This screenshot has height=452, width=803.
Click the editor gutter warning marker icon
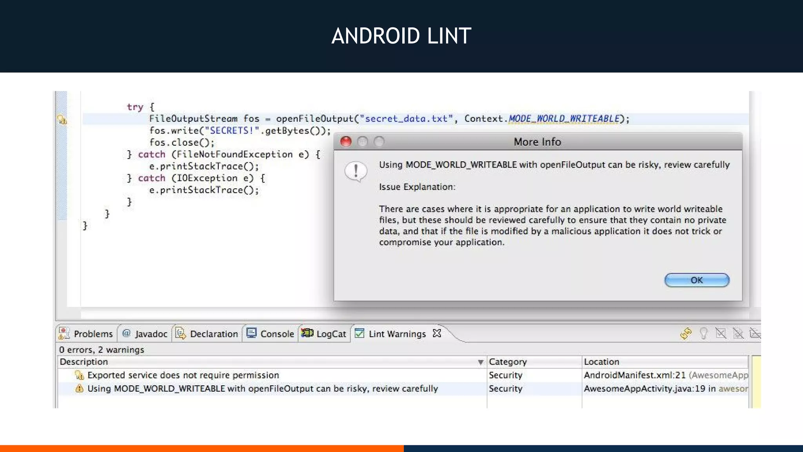pyautogui.click(x=62, y=119)
